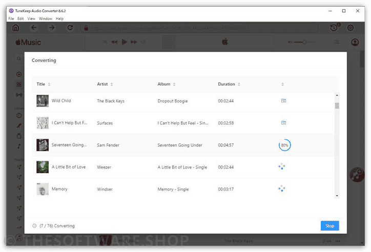The width and height of the screenshot is (371, 252).
Task: Click the Home icon in the toolbar
Action: point(15,28)
